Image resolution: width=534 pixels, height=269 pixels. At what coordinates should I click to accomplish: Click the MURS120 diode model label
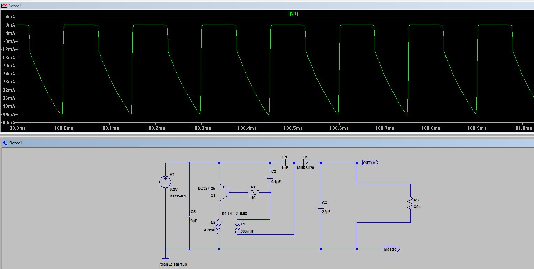click(x=306, y=168)
